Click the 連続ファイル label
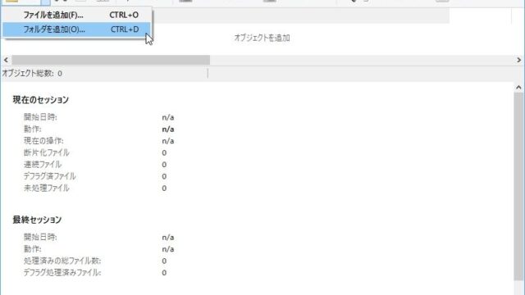Image resolution: width=525 pixels, height=295 pixels. click(x=43, y=164)
